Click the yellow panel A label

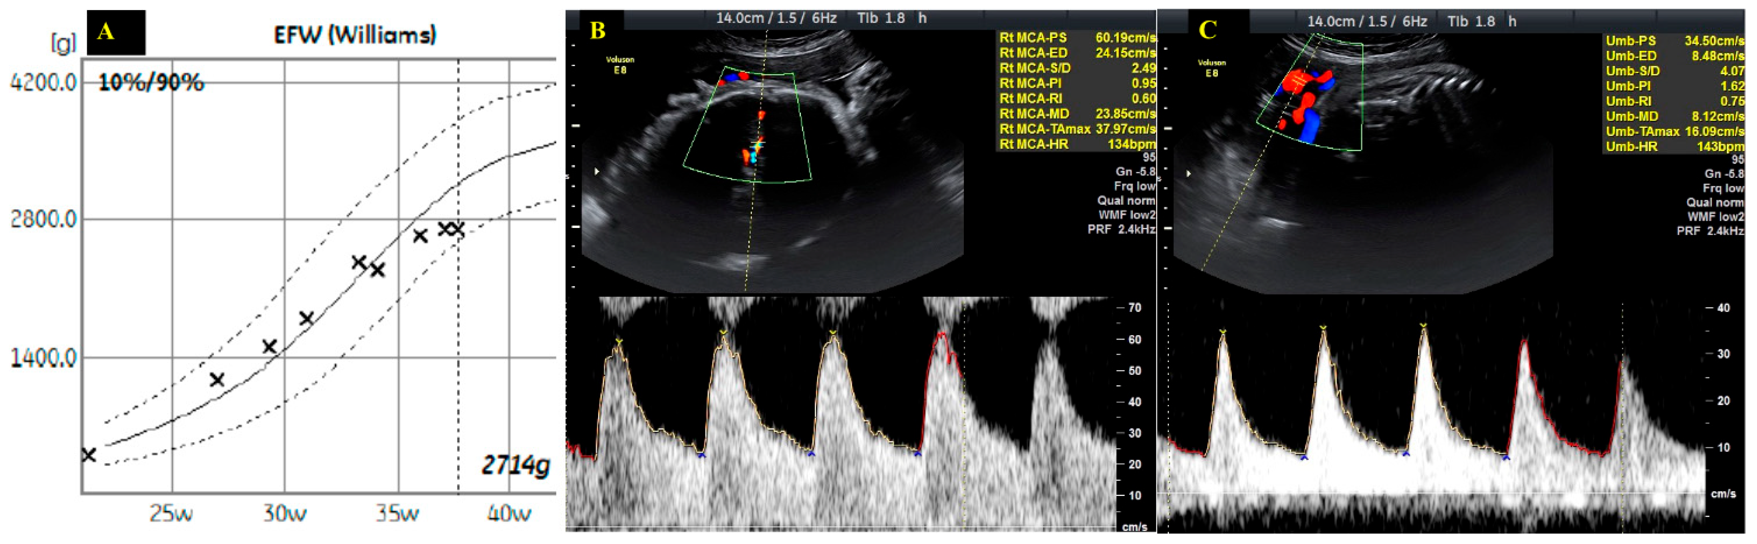pos(106,31)
